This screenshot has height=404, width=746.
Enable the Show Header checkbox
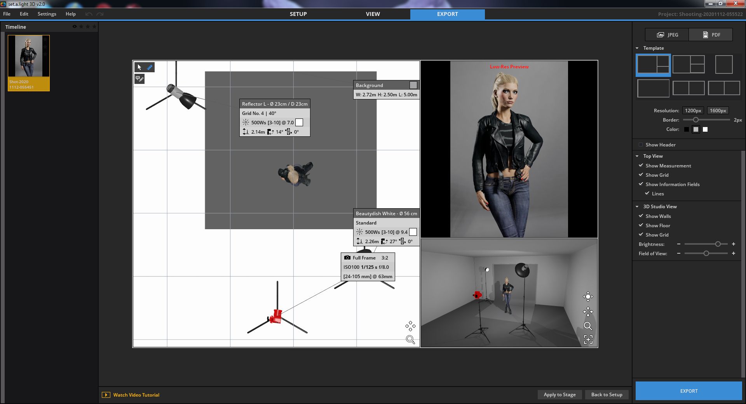click(641, 145)
